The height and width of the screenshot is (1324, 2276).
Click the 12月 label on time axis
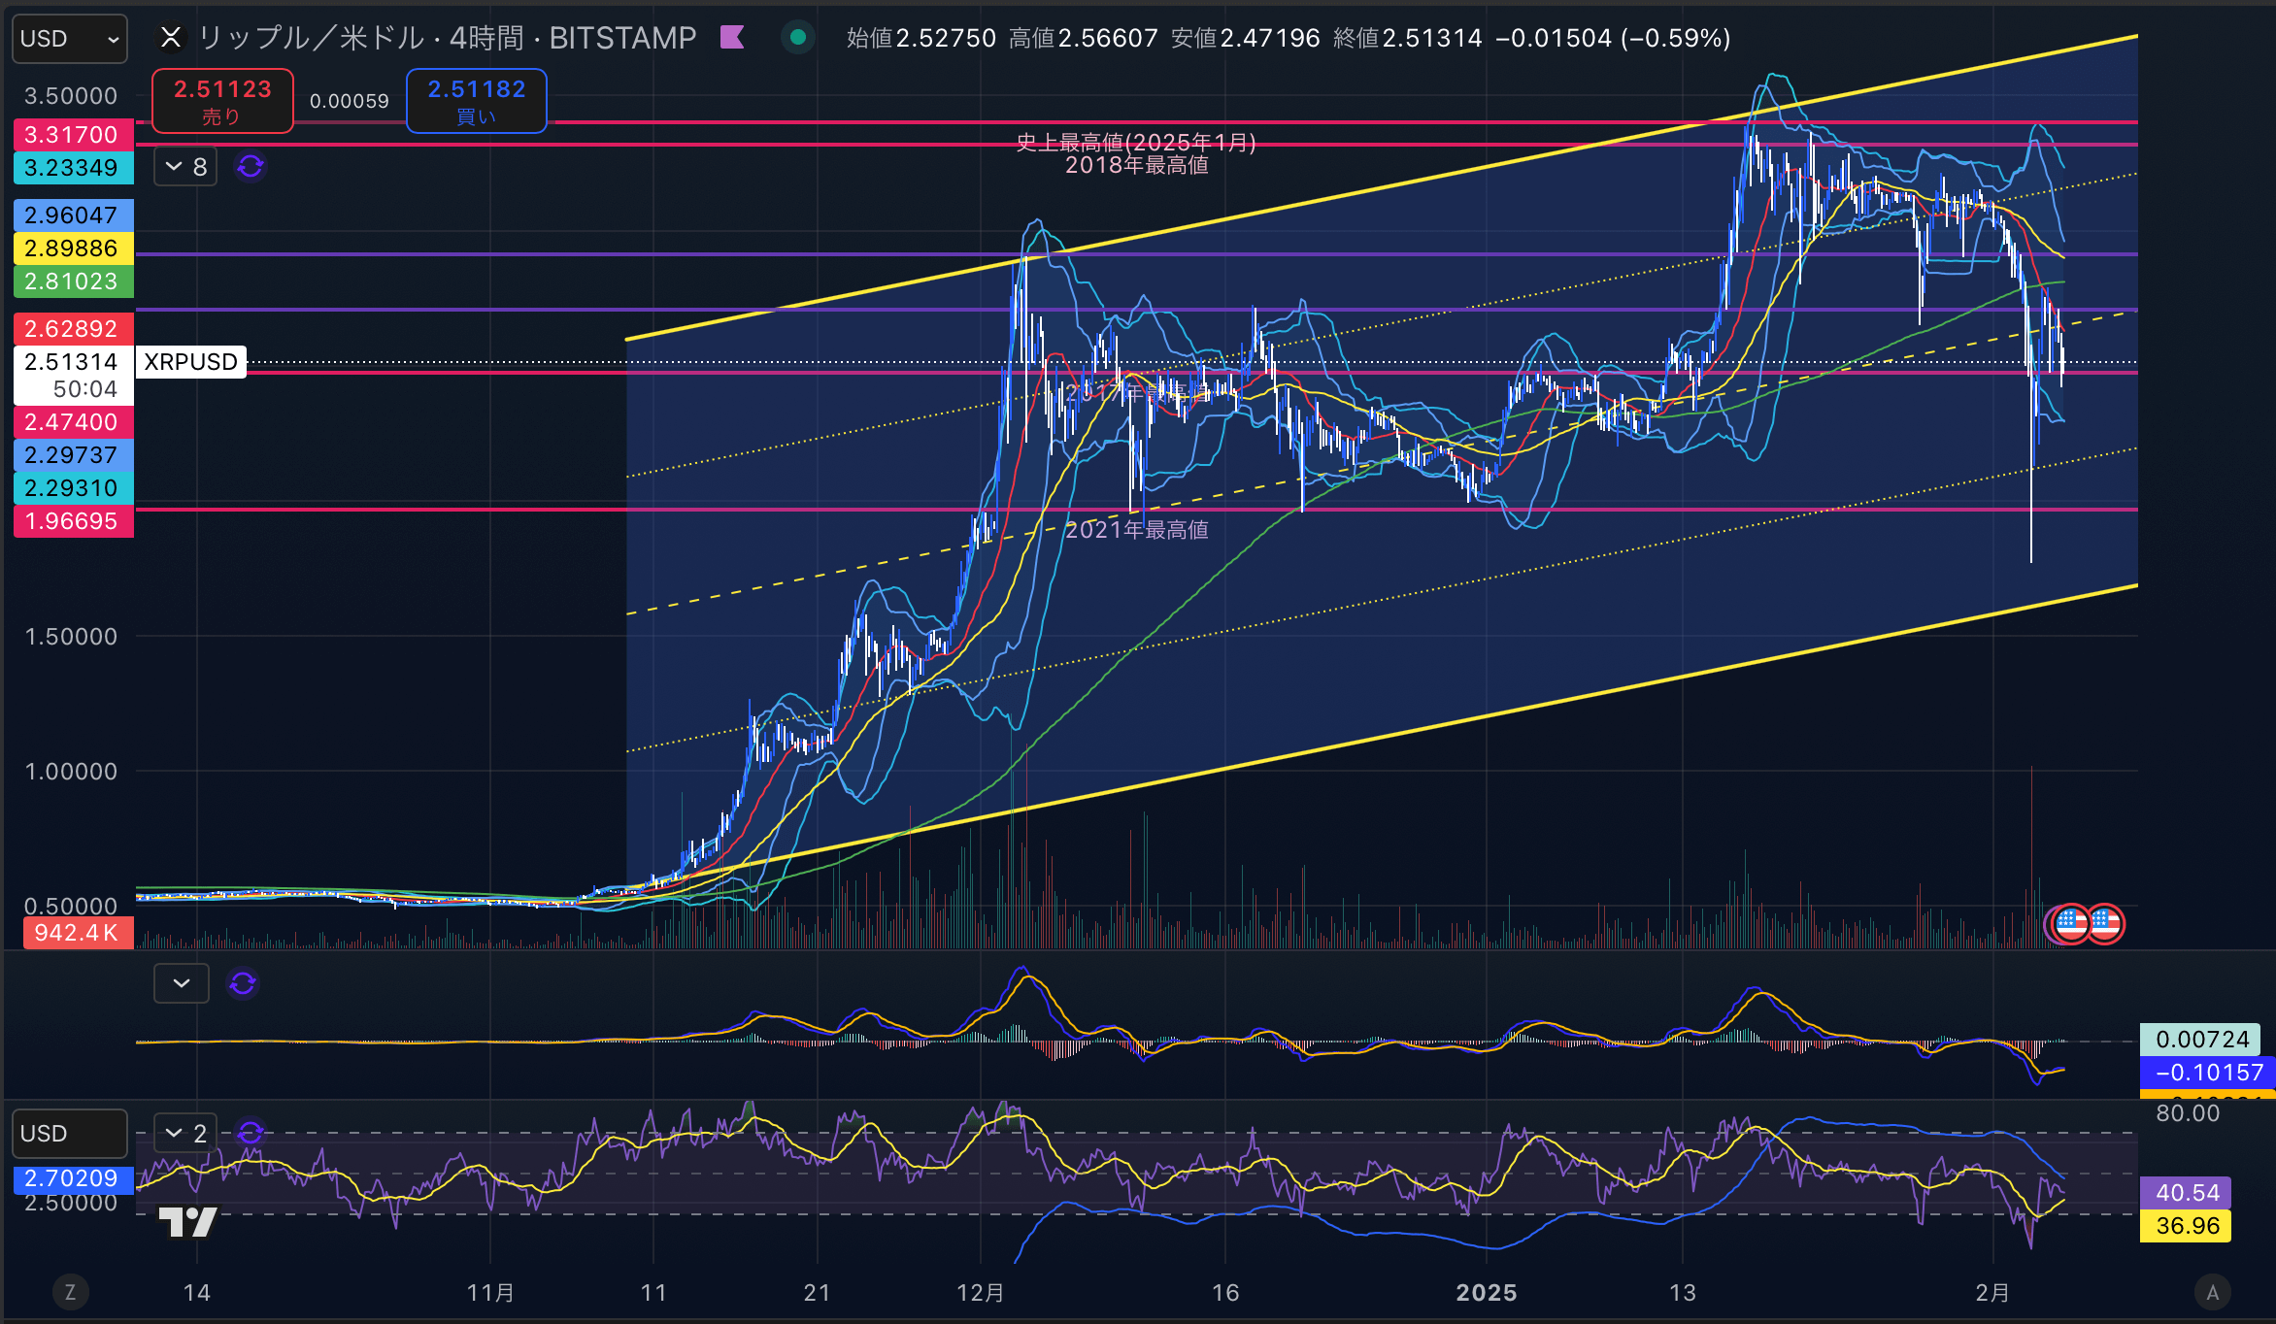click(981, 1292)
